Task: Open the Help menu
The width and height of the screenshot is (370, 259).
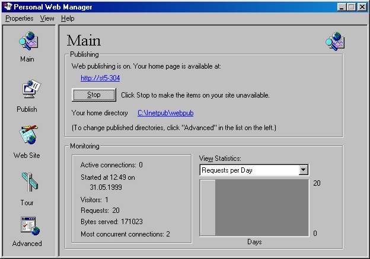Action: click(68, 18)
